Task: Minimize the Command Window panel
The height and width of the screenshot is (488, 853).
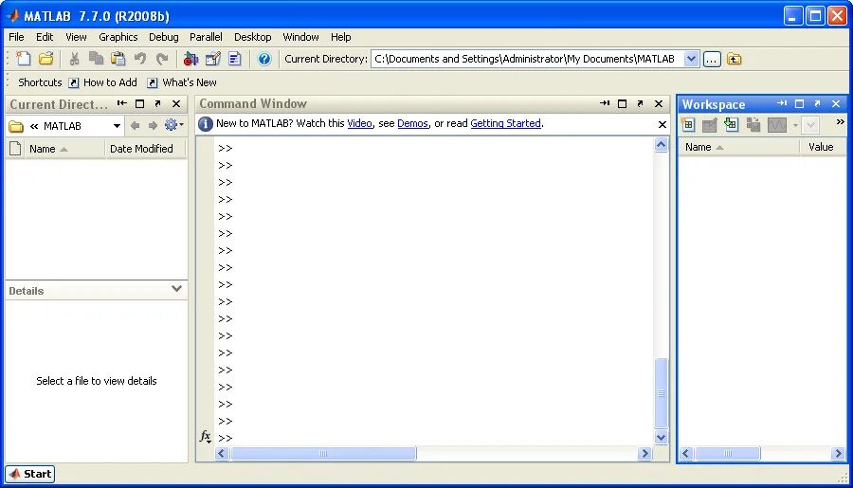Action: [605, 103]
